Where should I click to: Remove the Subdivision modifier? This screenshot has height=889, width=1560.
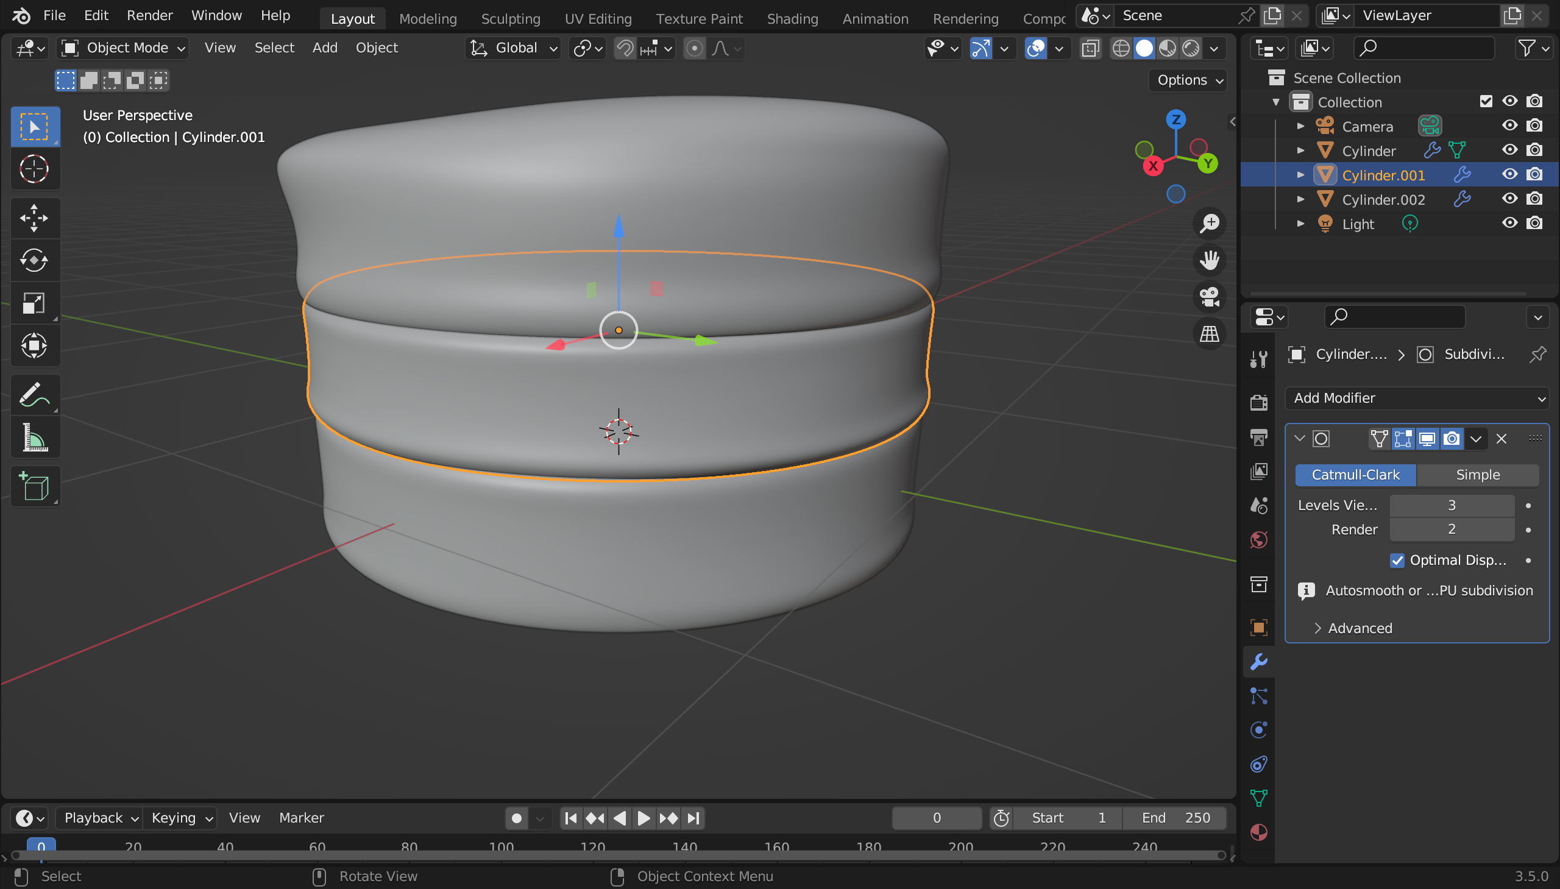(x=1501, y=439)
